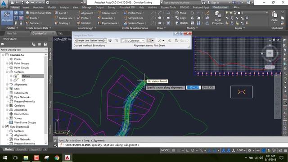Image resolution: width=288 pixels, height=162 pixels.
Task: Select the Move tool
Action: pyautogui.click(x=181, y=13)
